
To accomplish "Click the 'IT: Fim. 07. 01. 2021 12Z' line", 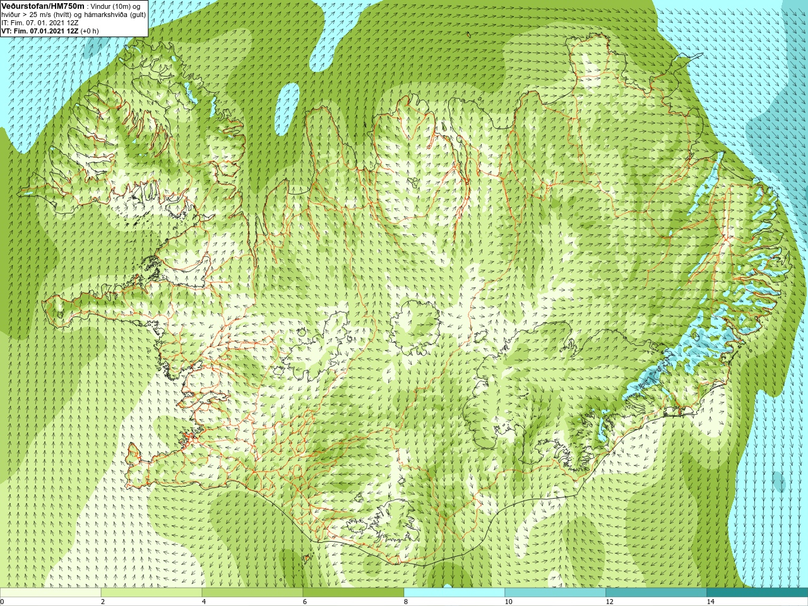I will pyautogui.click(x=40, y=22).
